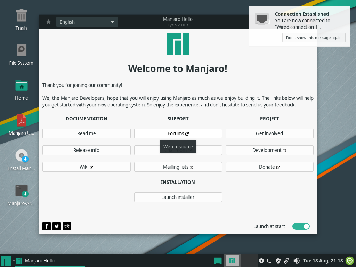Screen dimensions: 356x267
Task: Disable the Launch at start switch
Action: pyautogui.click(x=301, y=226)
